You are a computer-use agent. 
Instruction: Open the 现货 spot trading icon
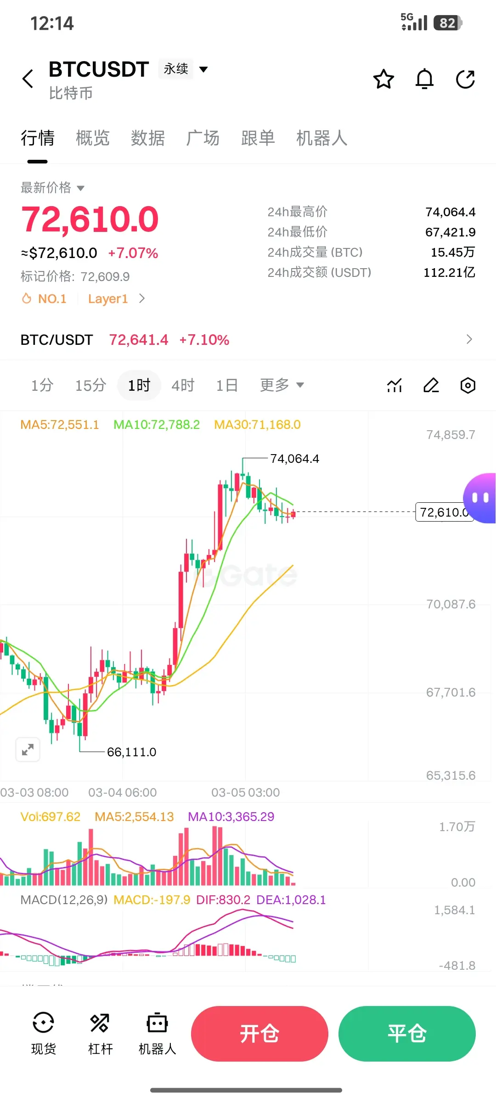44,1034
